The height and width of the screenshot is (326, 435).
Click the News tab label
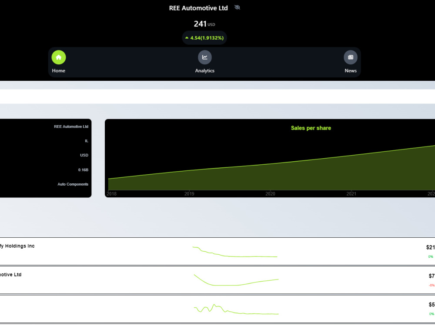tap(350, 71)
